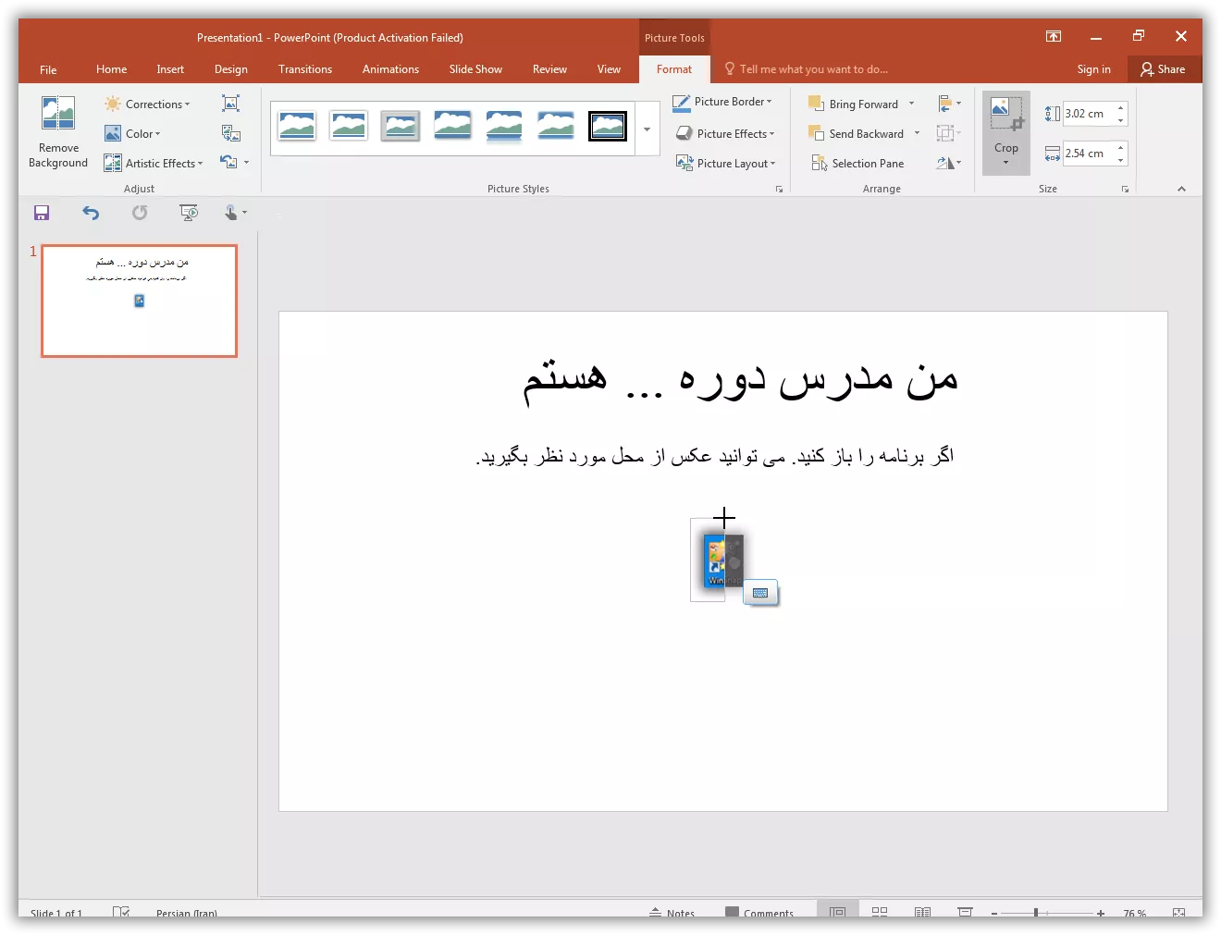Viewport: 1221px width, 935px height.
Task: Apply seventh picture style with black double frame
Action: [x=608, y=126]
